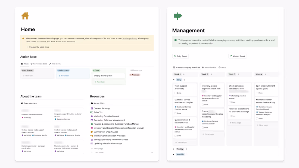The image size is (299, 168).
Task: Click the orange house Home page icon
Action: pyautogui.click(x=25, y=16)
